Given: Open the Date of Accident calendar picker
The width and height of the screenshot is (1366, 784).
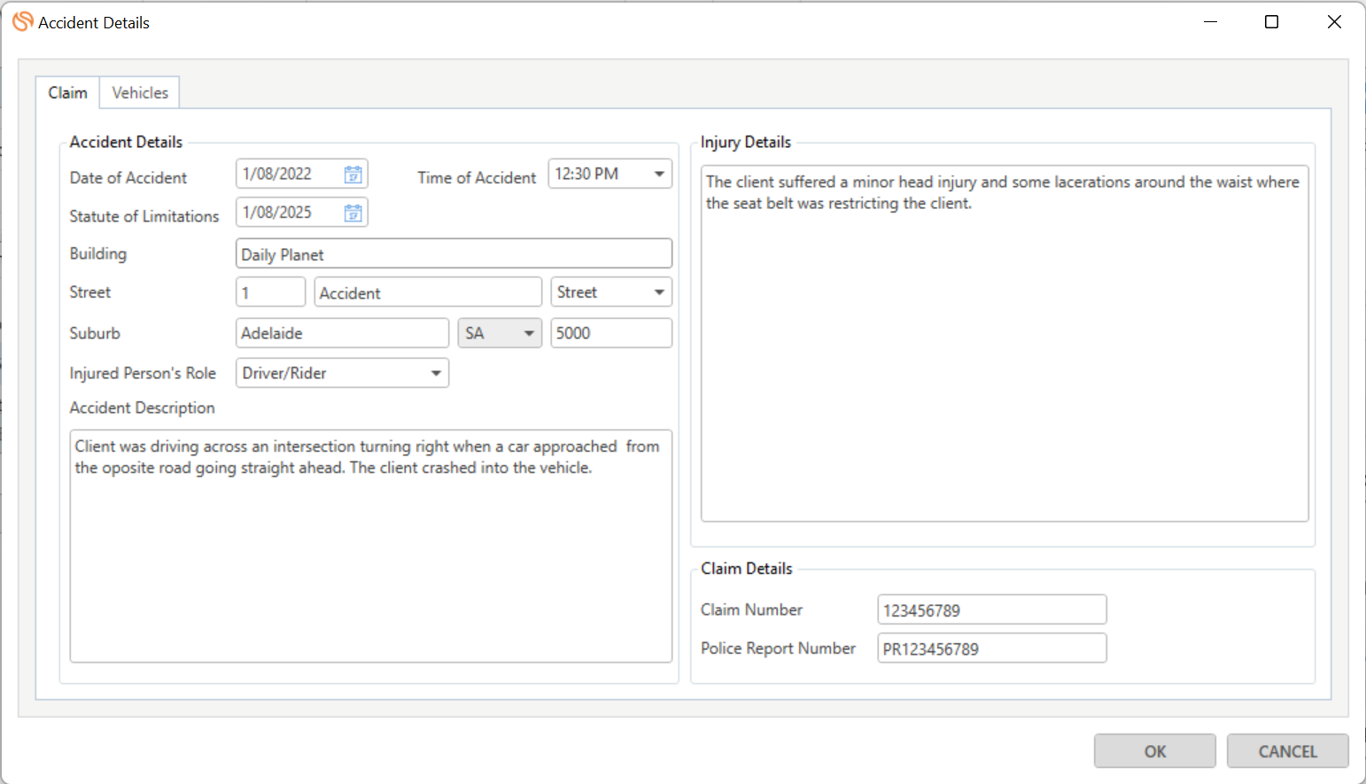Looking at the screenshot, I should pyautogui.click(x=353, y=175).
